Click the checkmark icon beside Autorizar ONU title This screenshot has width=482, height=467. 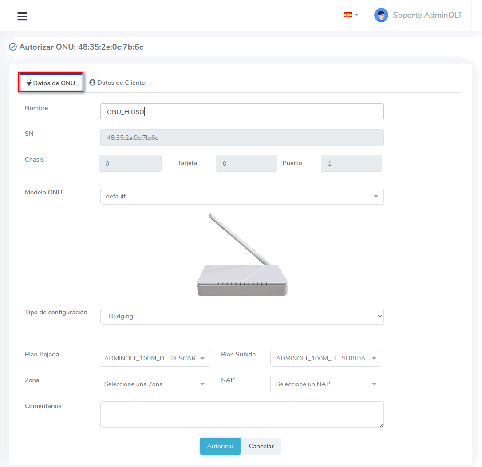click(13, 47)
